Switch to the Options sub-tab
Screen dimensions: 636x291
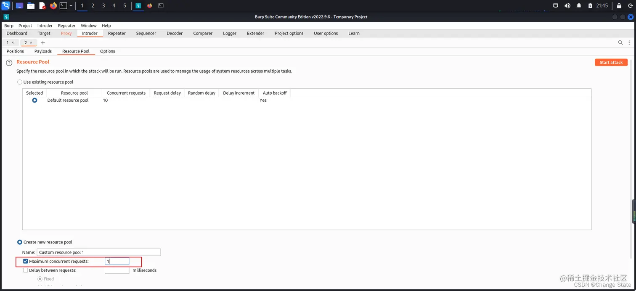pyautogui.click(x=108, y=51)
